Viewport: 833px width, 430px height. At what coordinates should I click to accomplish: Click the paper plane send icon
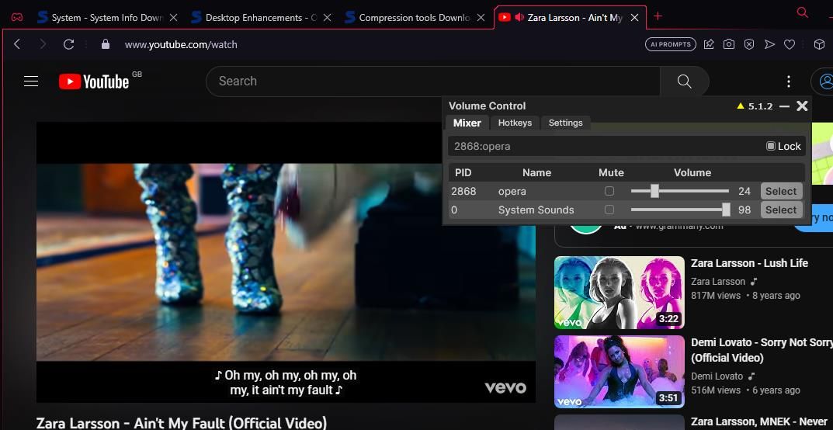click(769, 44)
